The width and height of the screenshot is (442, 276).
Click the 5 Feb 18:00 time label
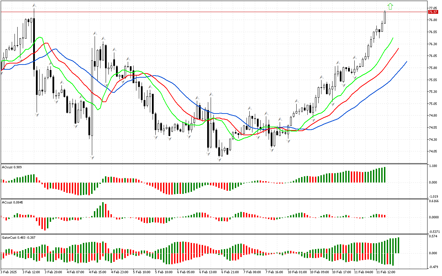pyautogui.click(x=164, y=272)
